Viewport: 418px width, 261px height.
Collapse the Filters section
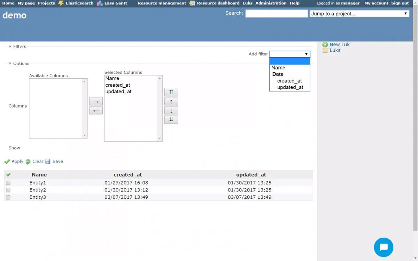(10, 47)
